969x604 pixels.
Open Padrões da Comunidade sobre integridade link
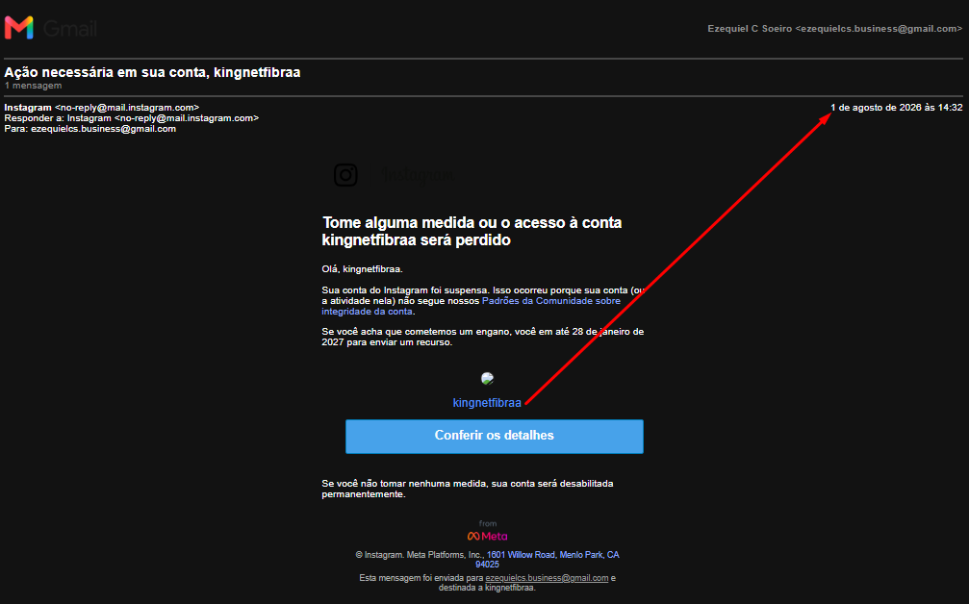click(471, 306)
